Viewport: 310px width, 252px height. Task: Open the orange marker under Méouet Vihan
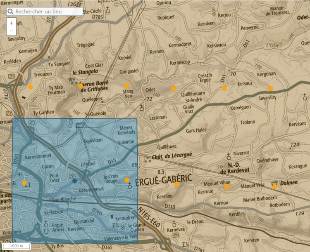tap(227, 187)
